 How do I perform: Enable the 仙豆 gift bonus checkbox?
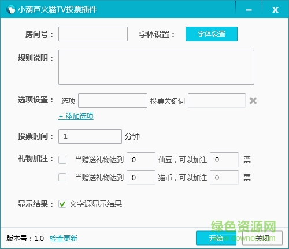[62, 160]
